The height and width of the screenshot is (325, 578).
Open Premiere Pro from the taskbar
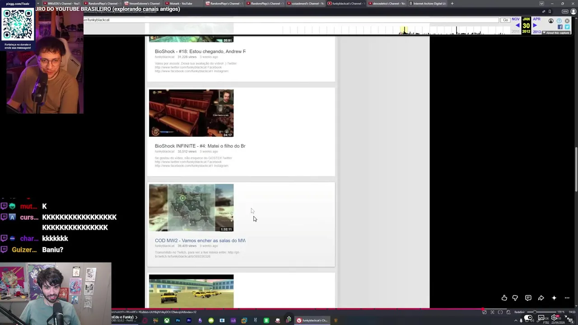point(189,320)
